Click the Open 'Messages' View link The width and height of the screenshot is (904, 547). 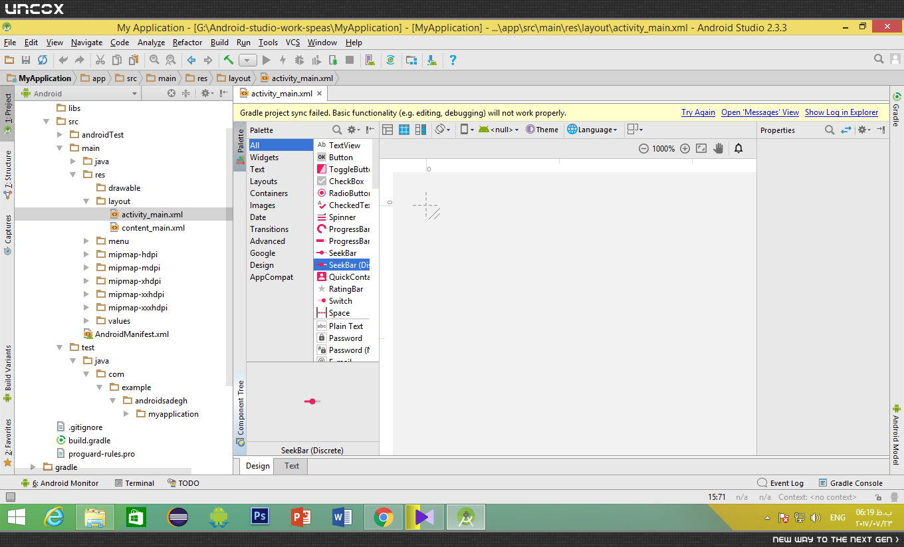coord(760,112)
